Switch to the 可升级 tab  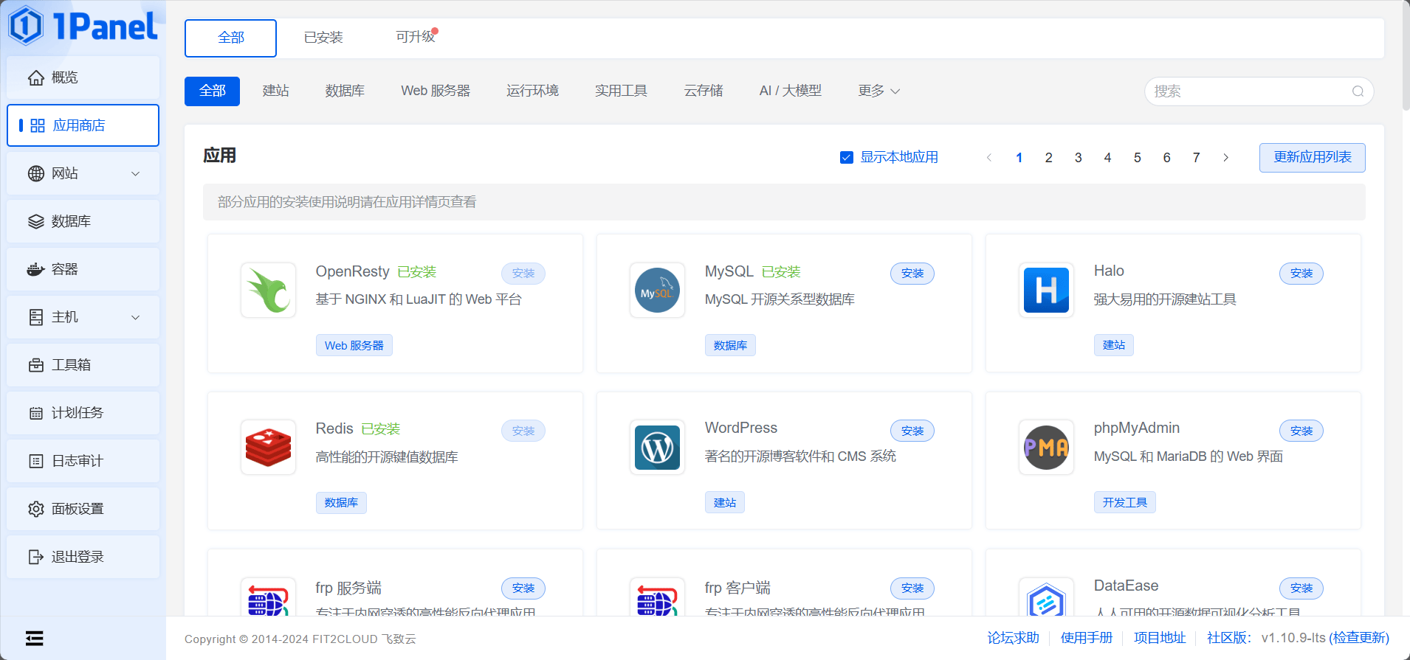tap(415, 38)
